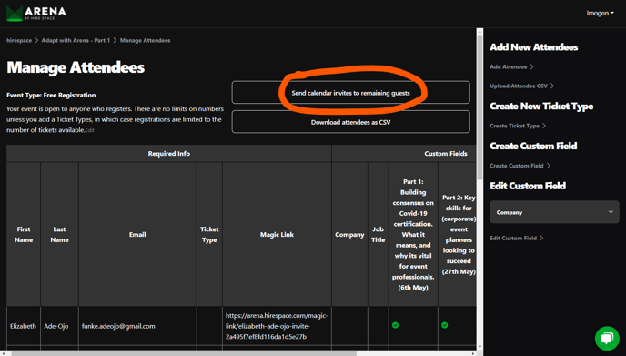The width and height of the screenshot is (626, 356).
Task: Click the Last Name column header
Action: point(59,235)
